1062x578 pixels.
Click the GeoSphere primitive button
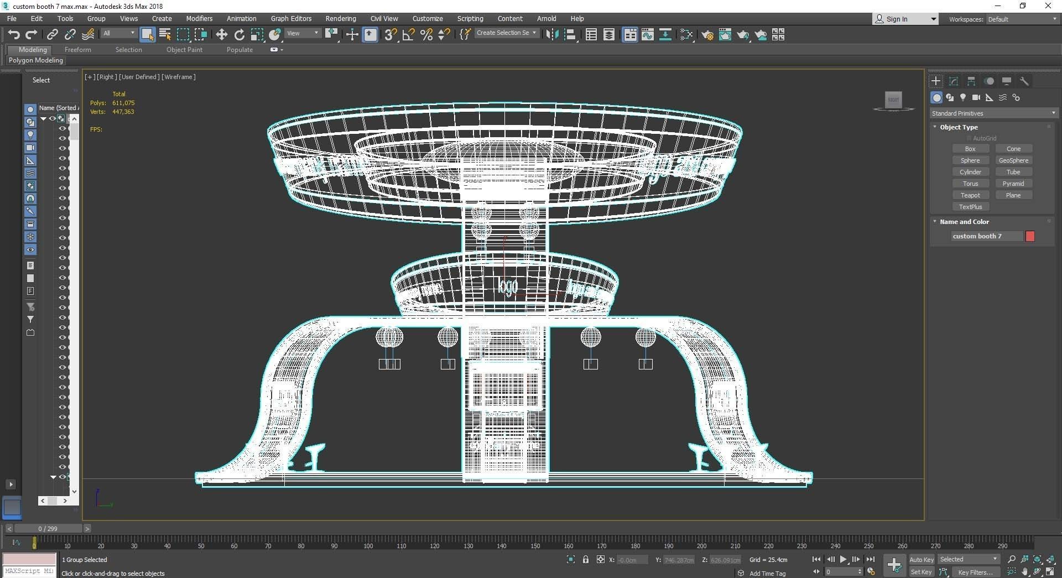coord(1013,160)
